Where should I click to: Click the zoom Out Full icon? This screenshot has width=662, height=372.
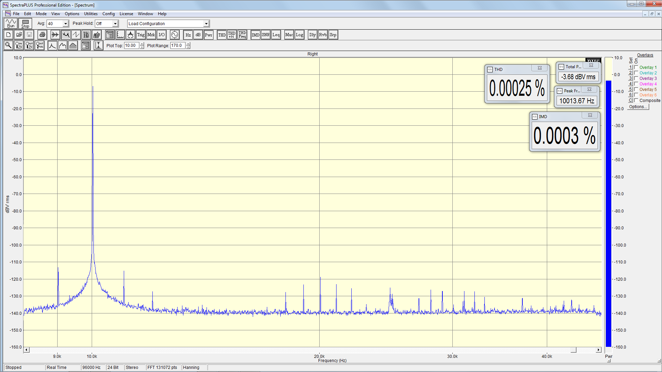(x=40, y=45)
